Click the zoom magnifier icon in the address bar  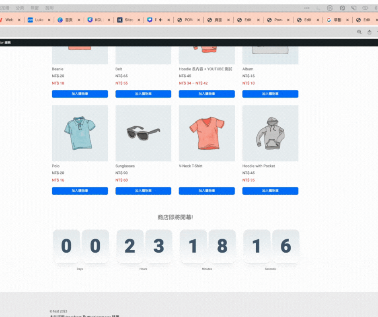360,32
